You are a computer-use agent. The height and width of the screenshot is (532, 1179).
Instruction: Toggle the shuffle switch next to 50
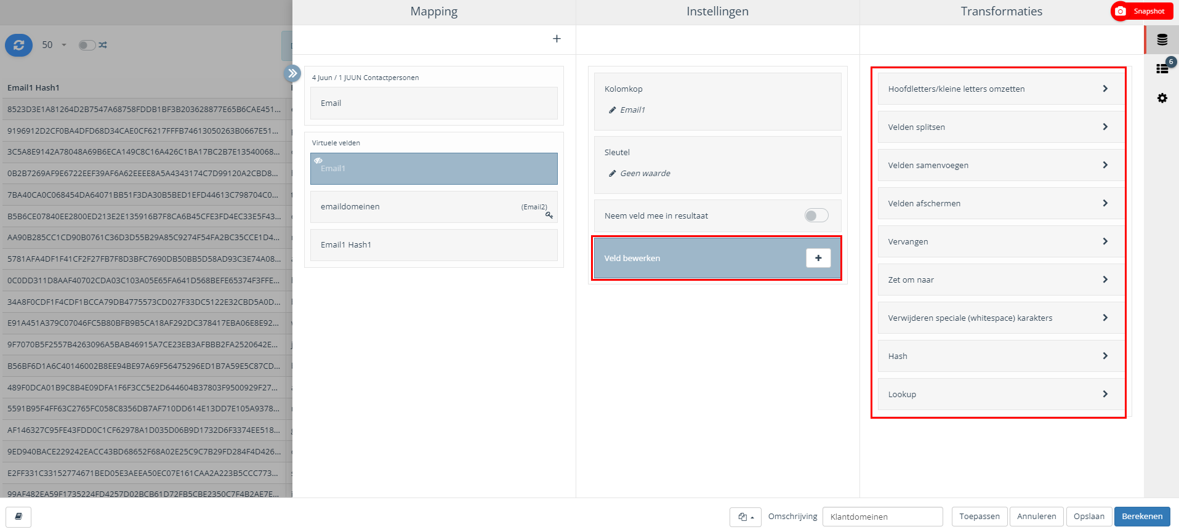[x=87, y=45]
